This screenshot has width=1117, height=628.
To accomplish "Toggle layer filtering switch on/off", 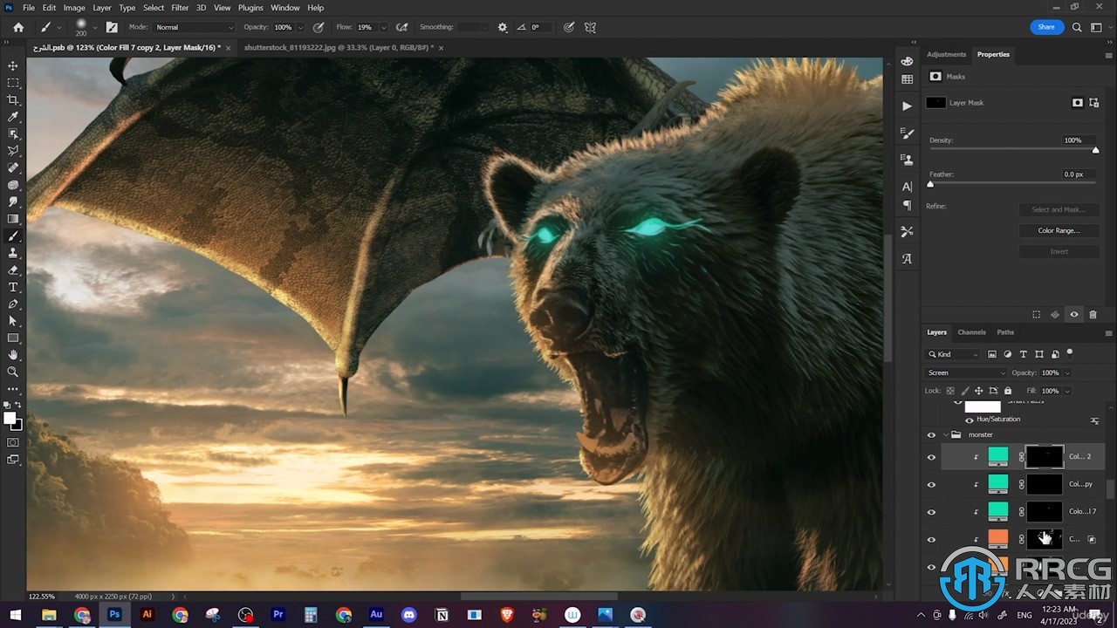I will 1070,353.
